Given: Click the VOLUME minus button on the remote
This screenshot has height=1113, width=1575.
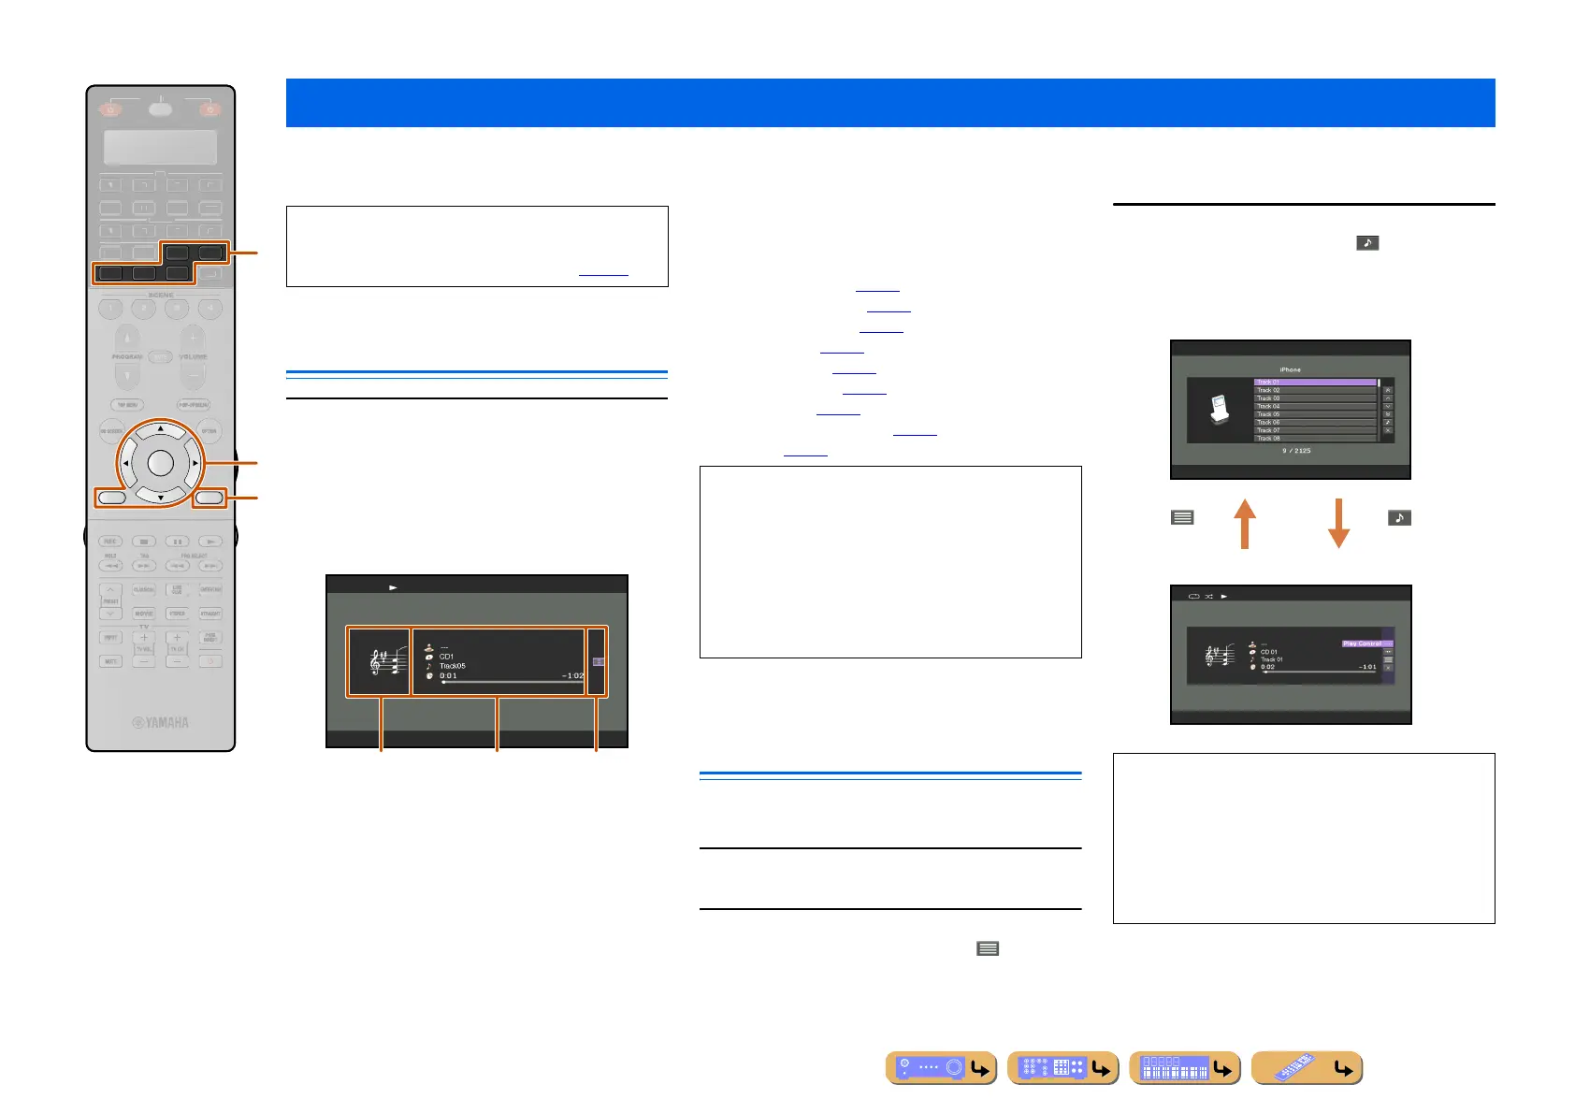Looking at the screenshot, I should point(193,376).
